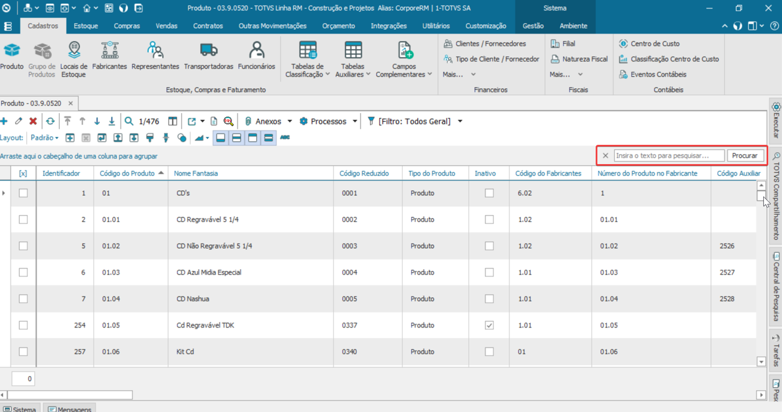Click the column chooser icon after 1/476
The width and height of the screenshot is (782, 412).
click(173, 121)
